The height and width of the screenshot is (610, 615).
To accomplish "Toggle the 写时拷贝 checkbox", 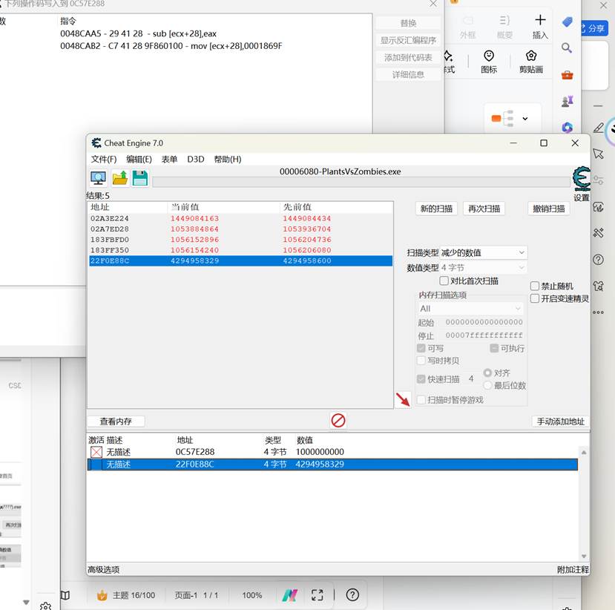I will point(421,361).
